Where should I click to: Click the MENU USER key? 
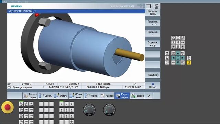pyautogui.click(x=183, y=47)
